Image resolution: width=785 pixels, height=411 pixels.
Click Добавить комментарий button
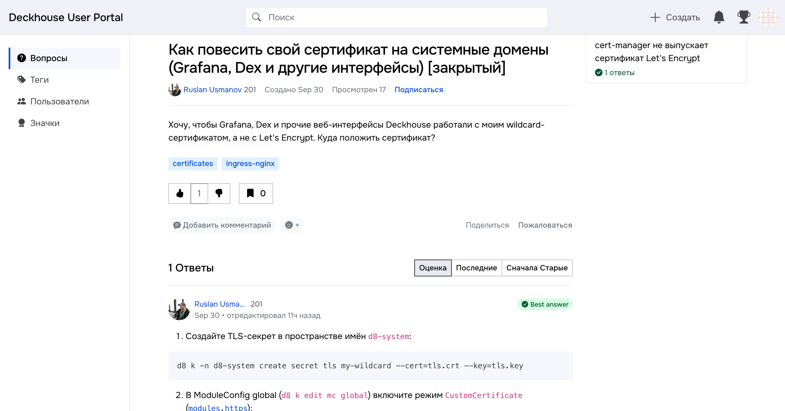click(222, 225)
